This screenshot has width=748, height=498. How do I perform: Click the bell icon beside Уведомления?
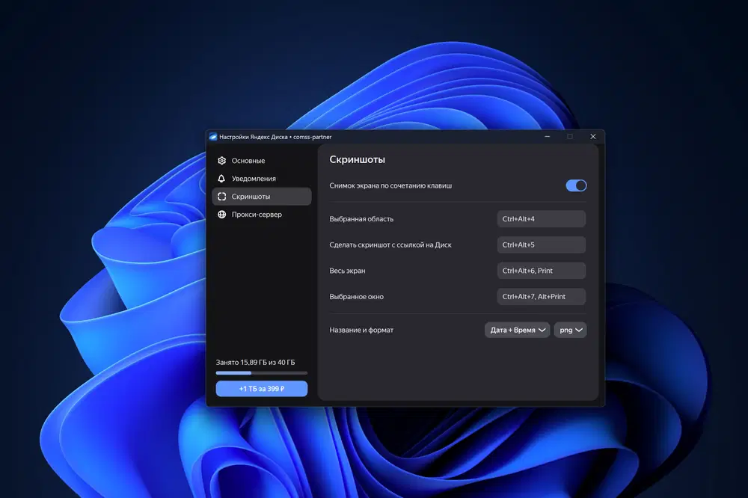(222, 179)
